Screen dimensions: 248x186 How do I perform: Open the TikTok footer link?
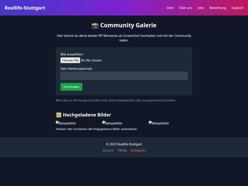(x=122, y=151)
